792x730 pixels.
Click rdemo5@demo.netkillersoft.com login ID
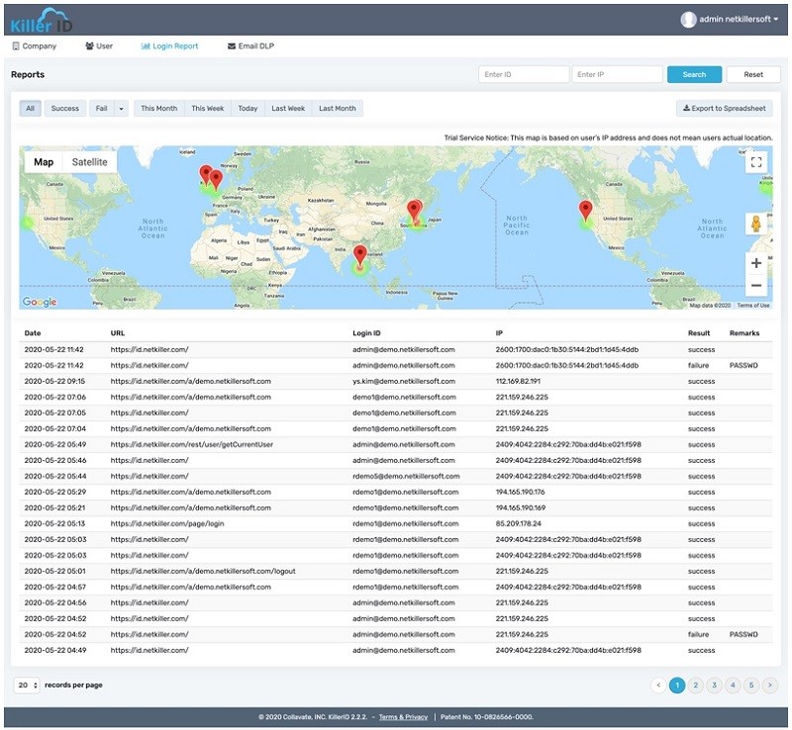pyautogui.click(x=406, y=476)
